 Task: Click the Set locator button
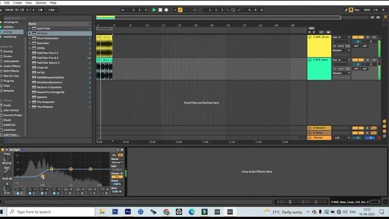(311, 29)
